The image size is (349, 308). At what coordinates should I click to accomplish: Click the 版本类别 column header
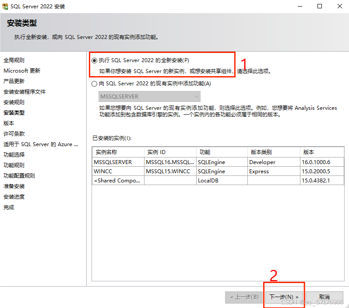click(x=274, y=152)
